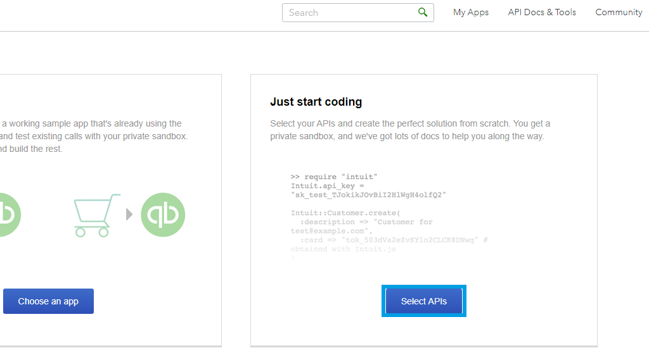Click the green magnifier search icon

tap(423, 13)
